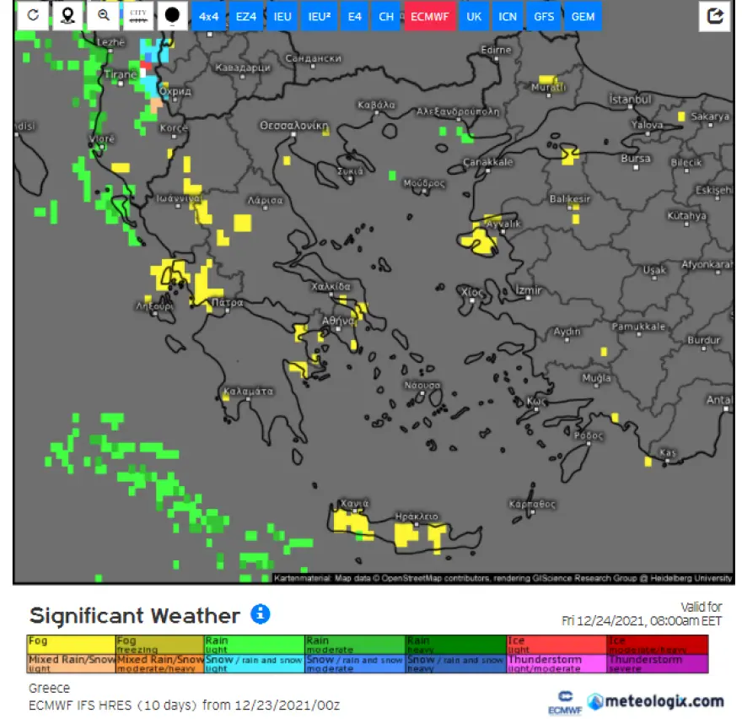Screen dimensions: 742x719
Task: Select the GEM model tab
Action: click(583, 17)
